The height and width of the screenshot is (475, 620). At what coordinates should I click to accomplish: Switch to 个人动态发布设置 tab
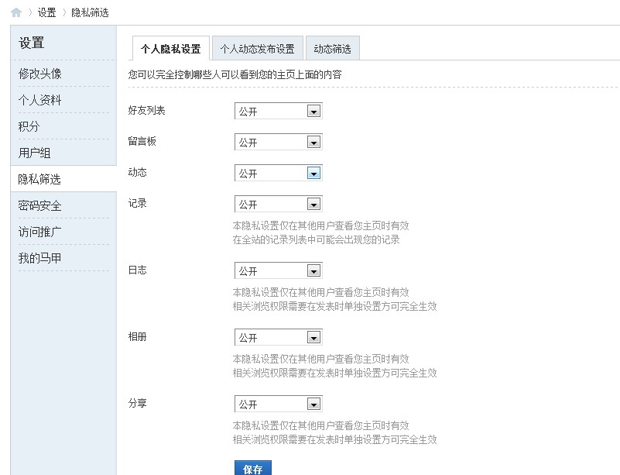click(x=257, y=49)
